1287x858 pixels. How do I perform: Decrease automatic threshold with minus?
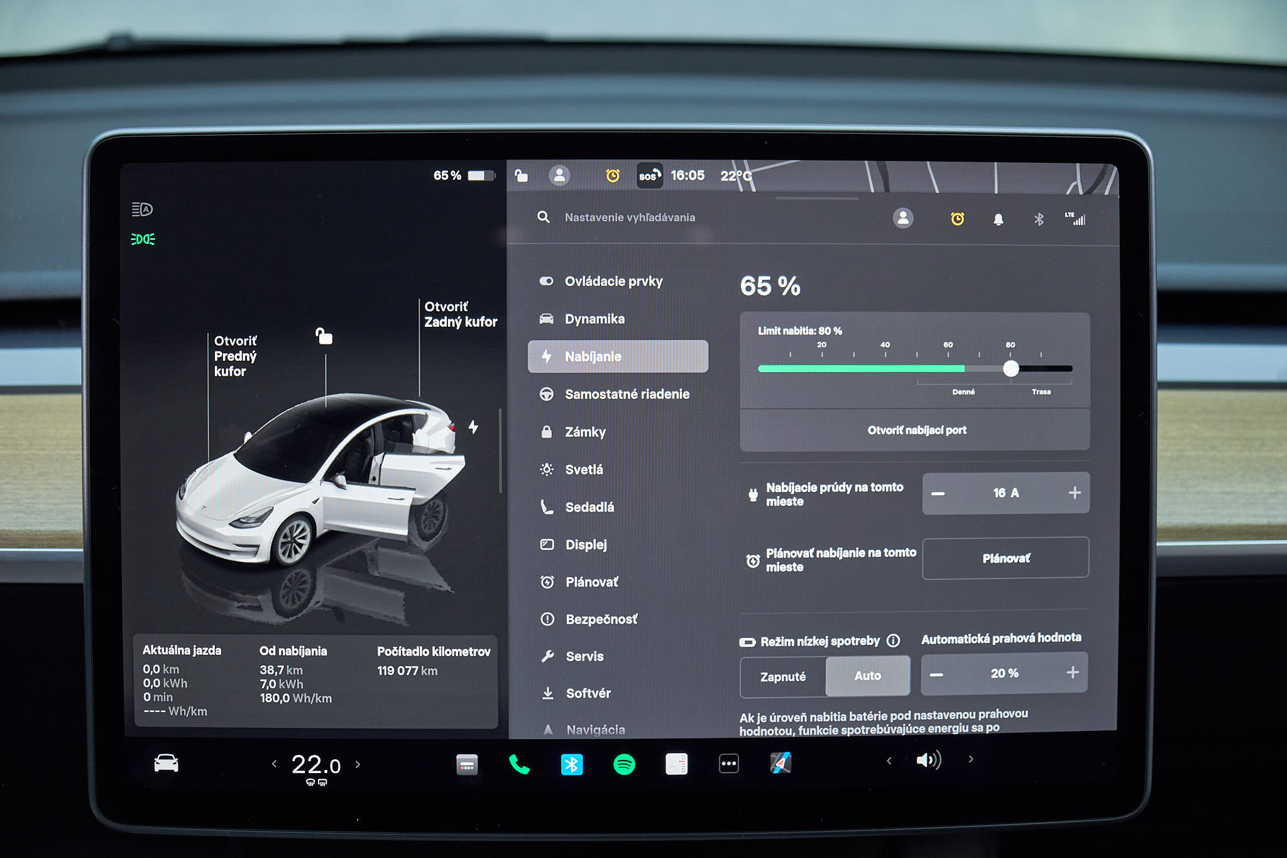click(x=936, y=674)
